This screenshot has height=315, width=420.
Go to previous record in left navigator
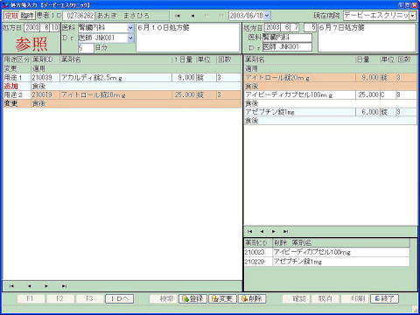(x=29, y=286)
